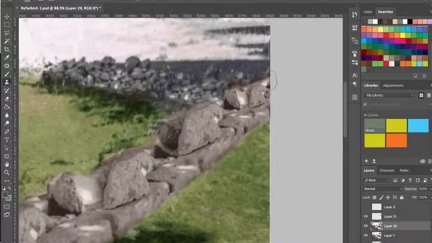Click the Change Screen Mode icon
432x243 pixels.
[x=7, y=215]
